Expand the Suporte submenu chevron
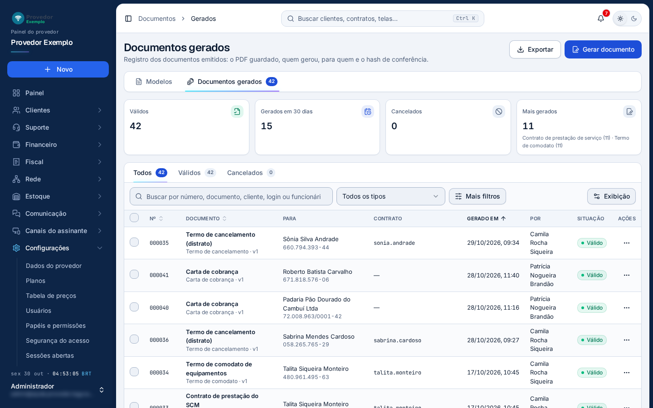Viewport: 653px width, 408px height. coord(100,127)
